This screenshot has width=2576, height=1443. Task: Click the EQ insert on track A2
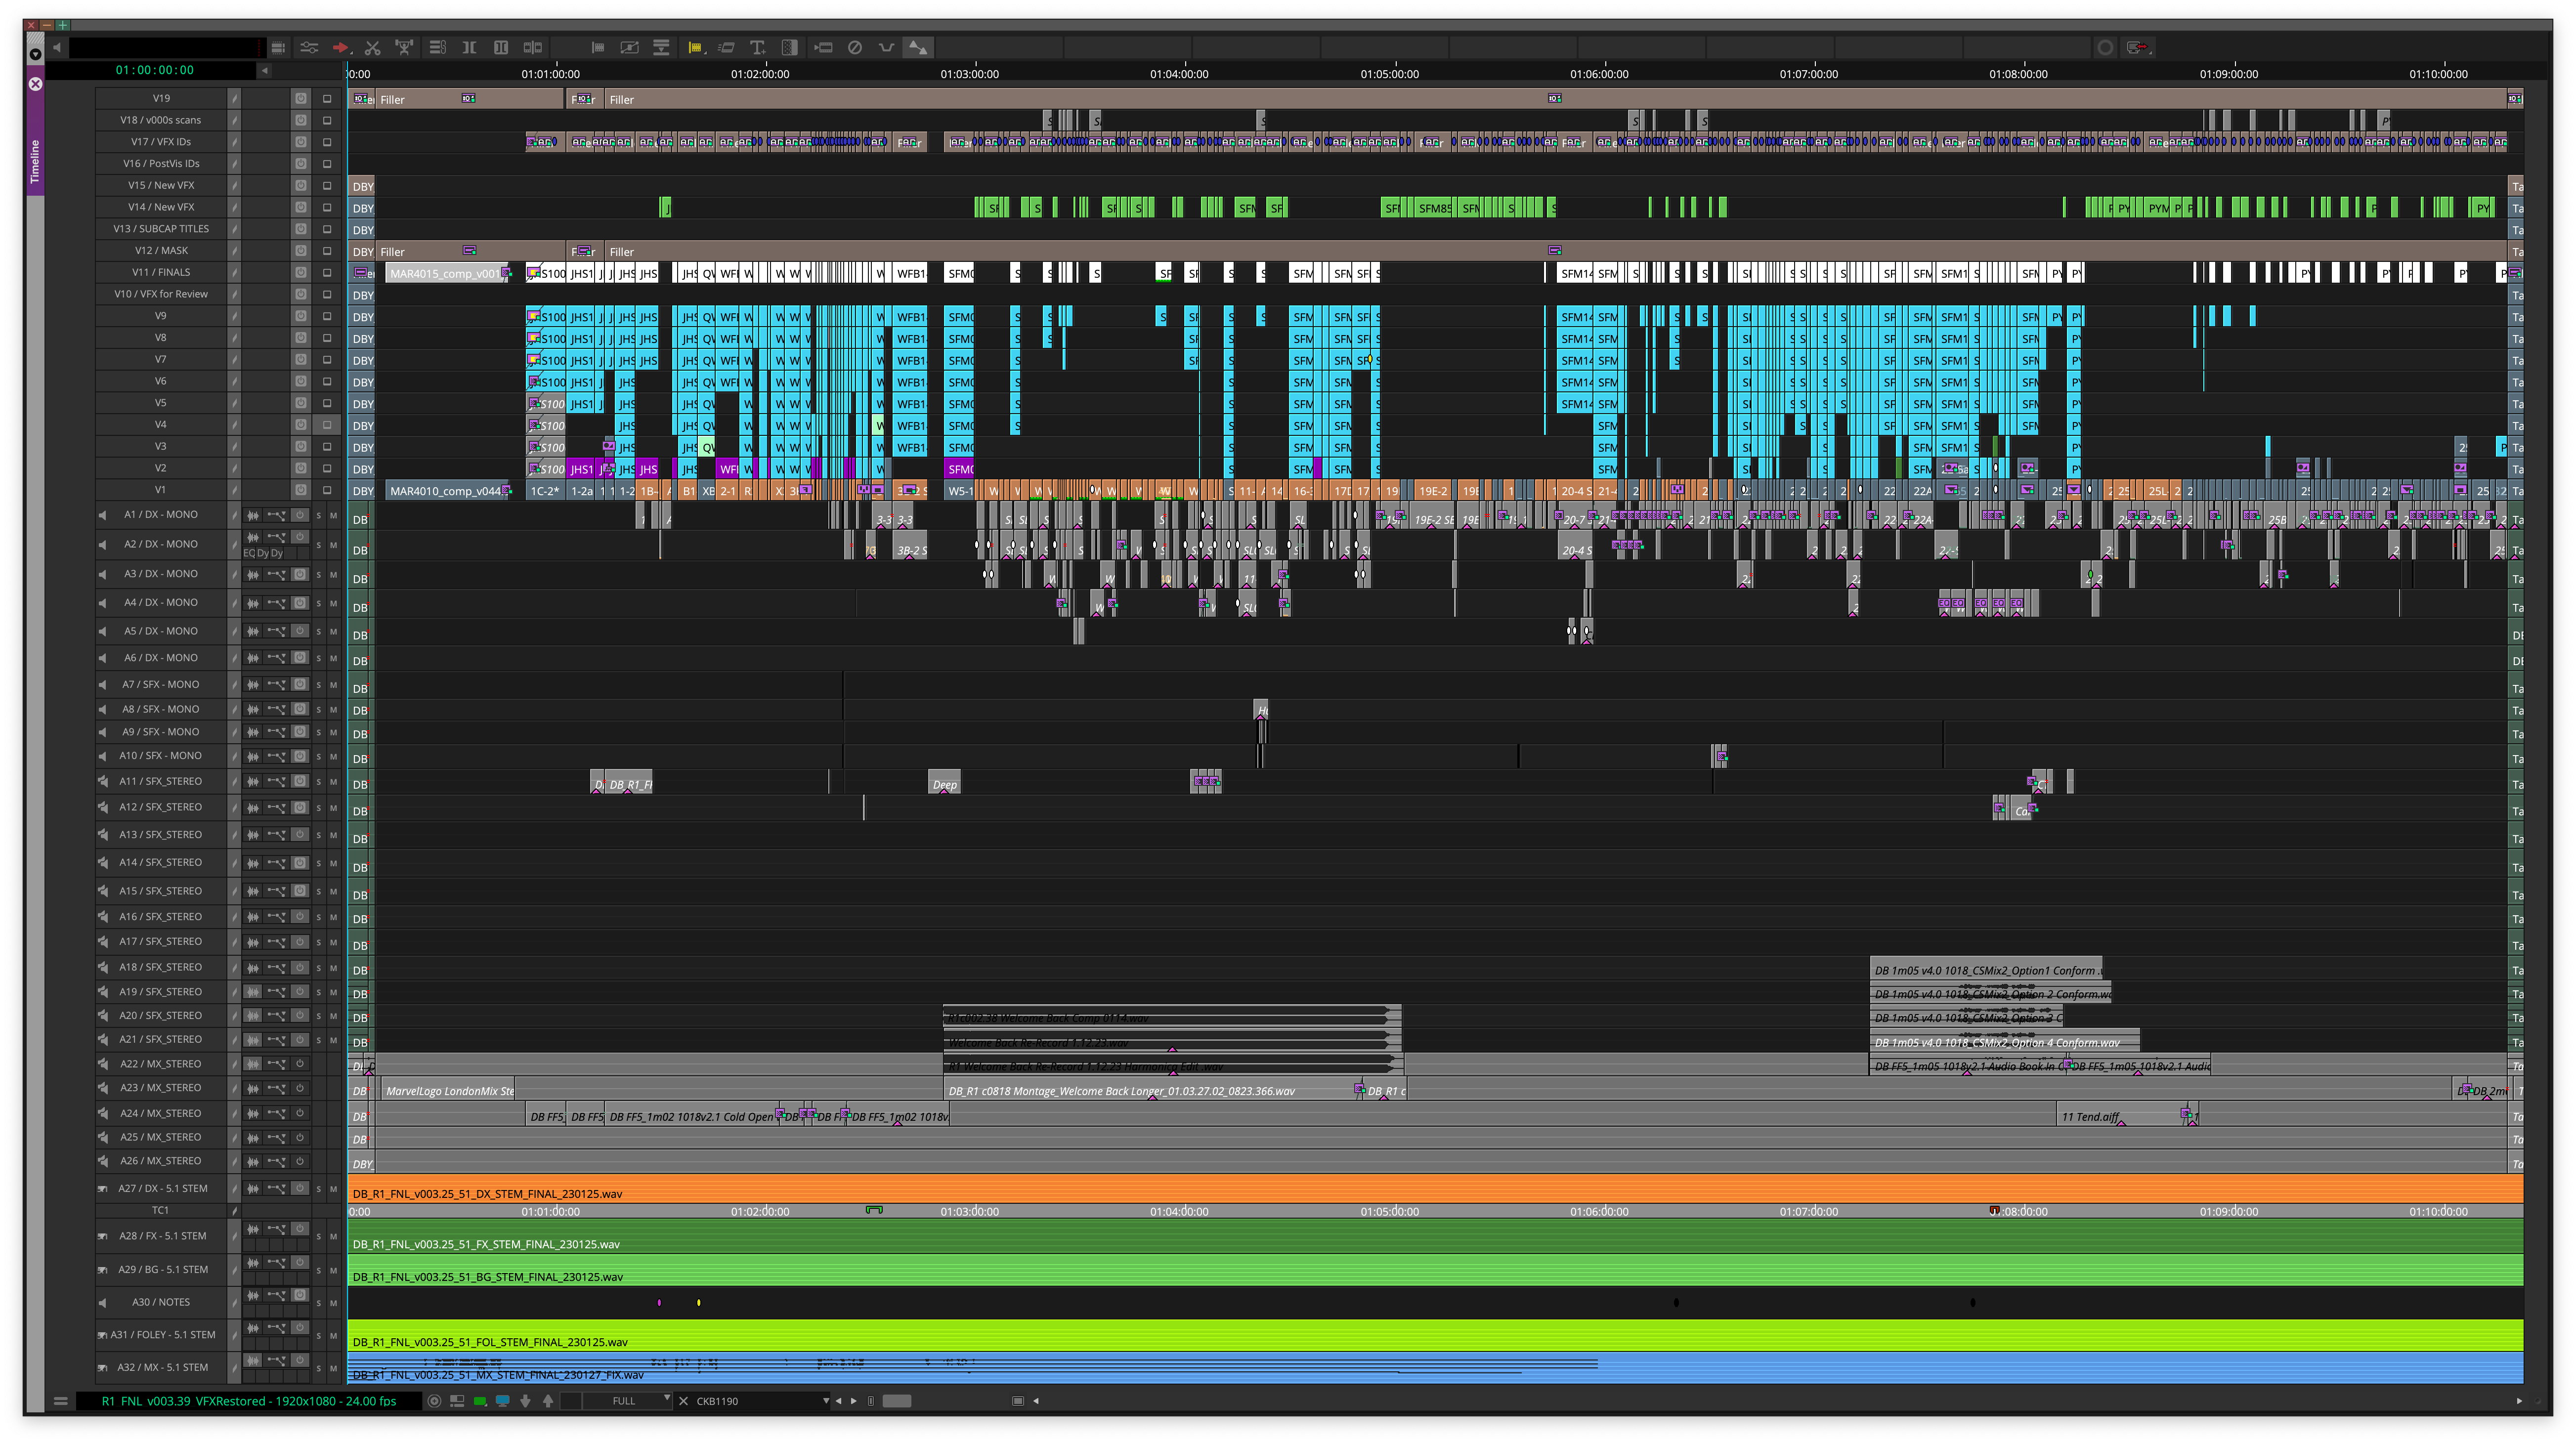[249, 553]
